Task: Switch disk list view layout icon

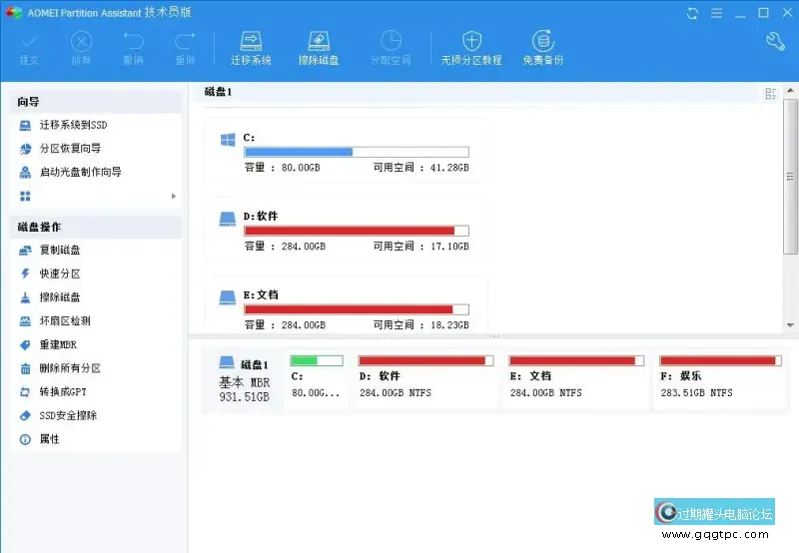Action: [x=770, y=93]
